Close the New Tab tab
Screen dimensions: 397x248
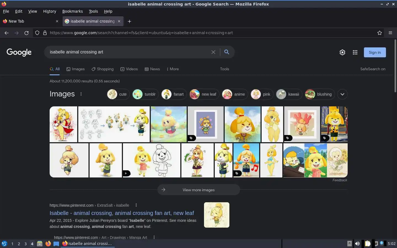point(57,21)
